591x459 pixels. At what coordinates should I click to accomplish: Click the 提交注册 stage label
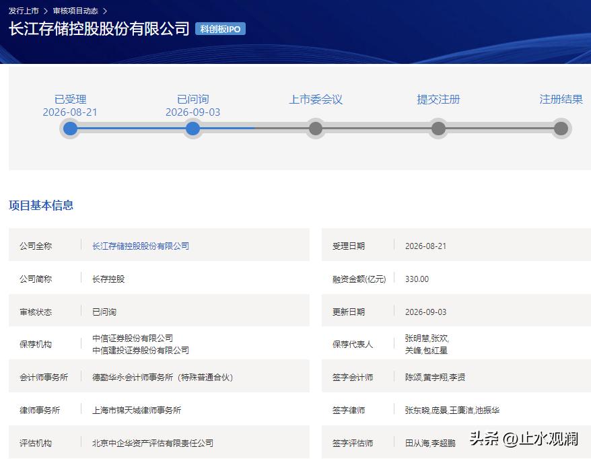coord(438,99)
